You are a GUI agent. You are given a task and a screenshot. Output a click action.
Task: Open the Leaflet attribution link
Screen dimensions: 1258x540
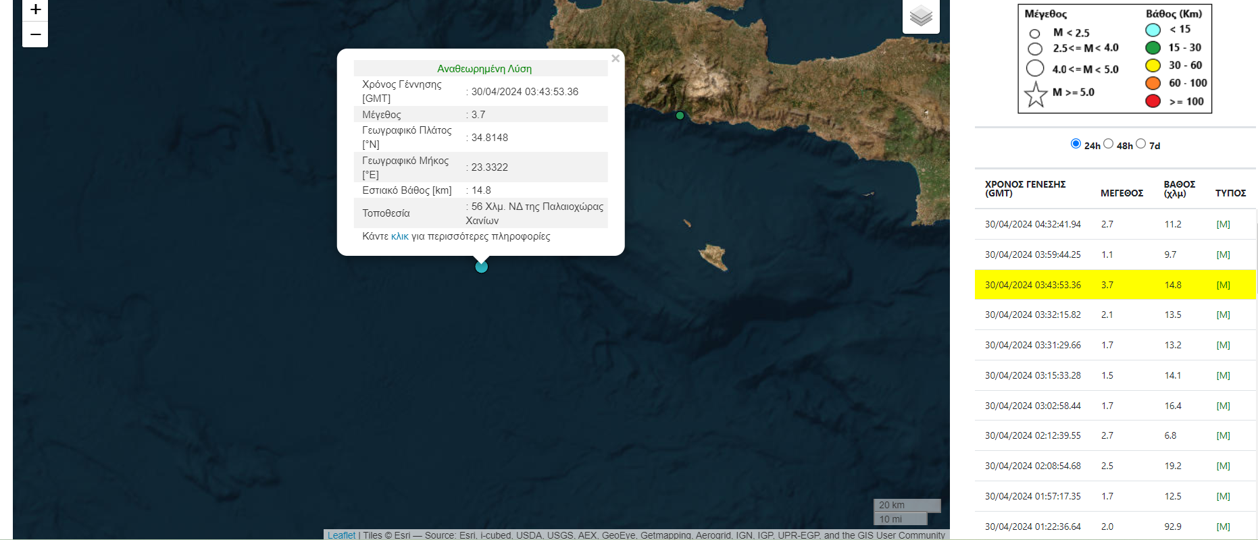[x=341, y=535]
